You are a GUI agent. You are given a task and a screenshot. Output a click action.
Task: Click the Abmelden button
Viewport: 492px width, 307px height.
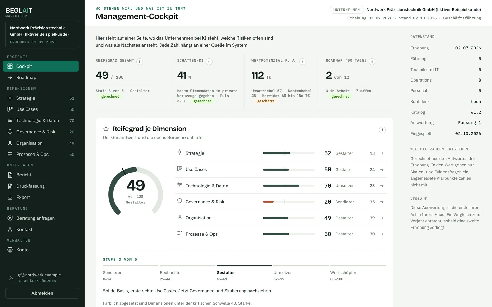(x=42, y=293)
